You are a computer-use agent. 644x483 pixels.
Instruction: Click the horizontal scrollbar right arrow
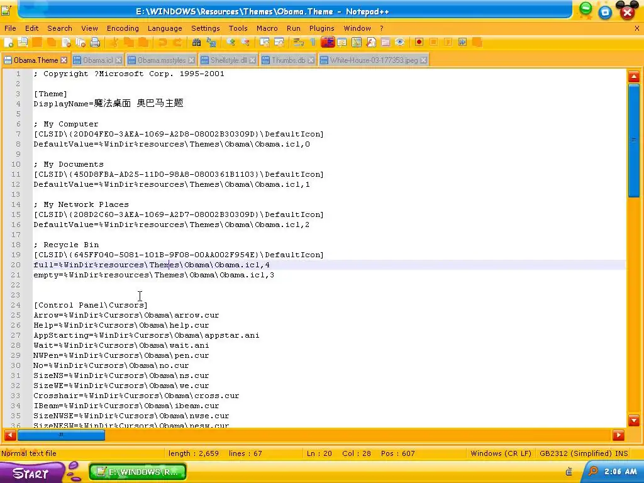click(618, 435)
